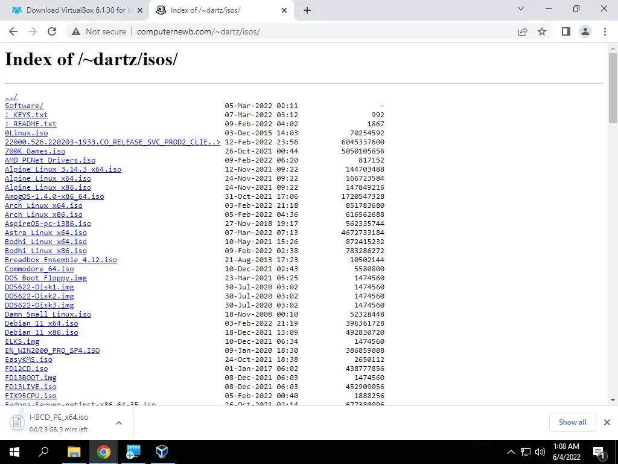
Task: Download Debian_11_x64.iso
Action: [42, 324]
